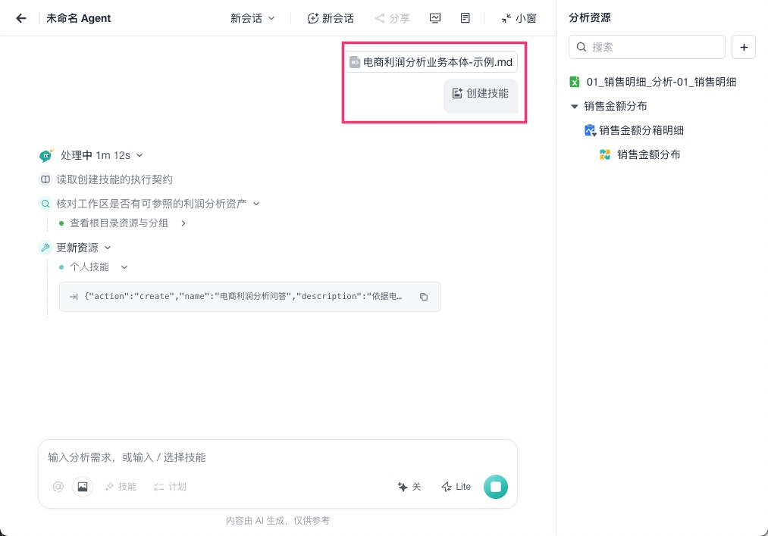Copy the JSON action code snippet

pos(424,296)
